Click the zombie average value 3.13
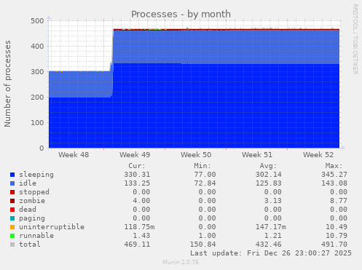The width and height of the screenshot is (362, 270). coord(273,201)
